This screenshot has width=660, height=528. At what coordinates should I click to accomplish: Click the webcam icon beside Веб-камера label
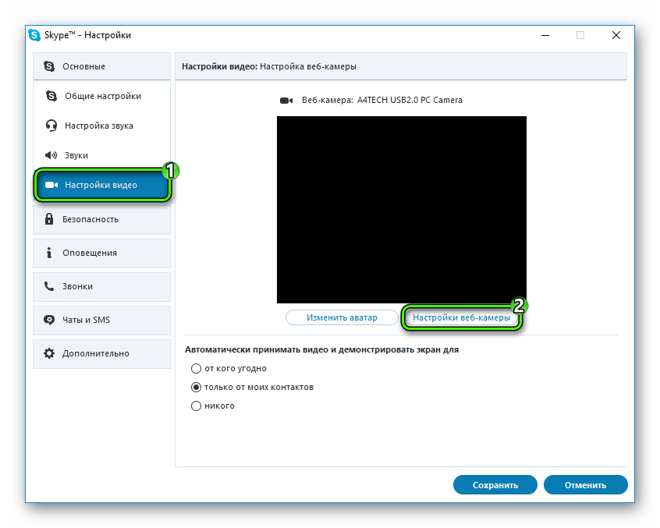(286, 101)
